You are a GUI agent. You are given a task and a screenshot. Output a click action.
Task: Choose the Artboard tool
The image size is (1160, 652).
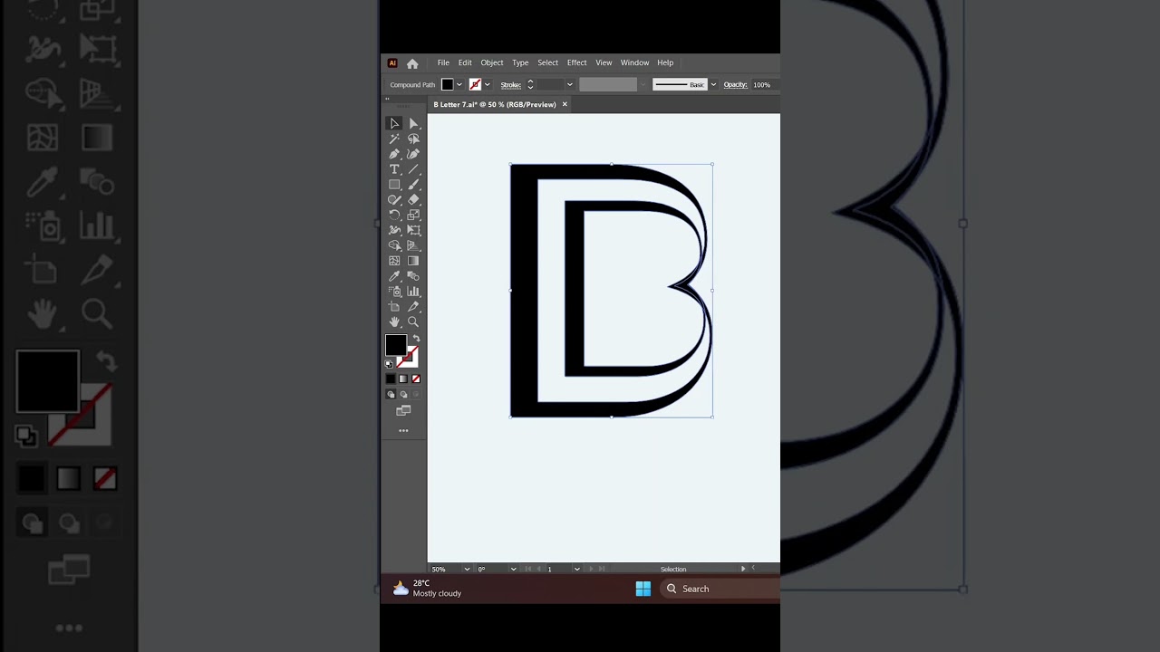pos(394,307)
